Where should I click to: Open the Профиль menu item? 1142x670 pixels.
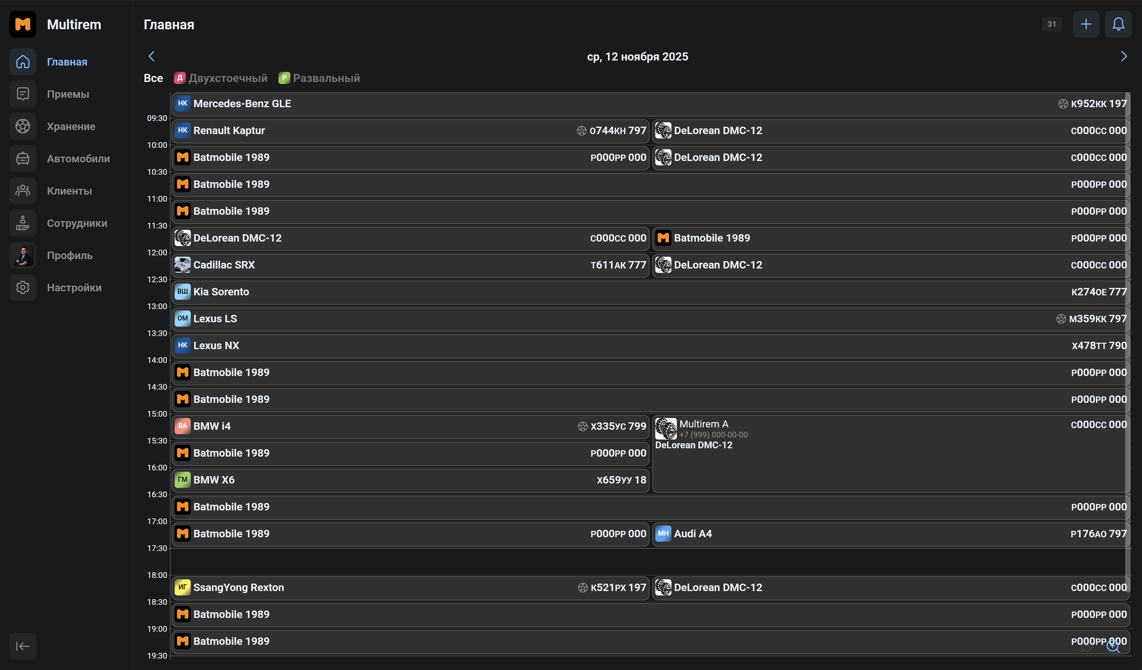[69, 255]
